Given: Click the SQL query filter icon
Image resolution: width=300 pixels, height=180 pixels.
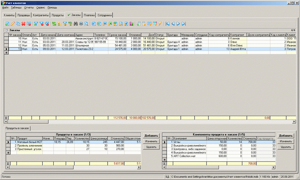Looking at the screenshot, I should (x=70, y=24).
